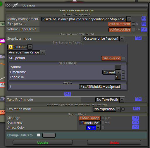Open Stop-Loss mode dropdown arrow
The image size is (150, 148).
(x=122, y=39)
